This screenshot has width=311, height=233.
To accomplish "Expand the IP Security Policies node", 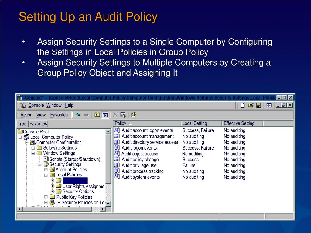I will [46, 202].
